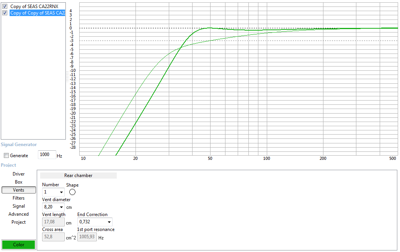Enable the Generate signal checkbox

click(x=7, y=155)
